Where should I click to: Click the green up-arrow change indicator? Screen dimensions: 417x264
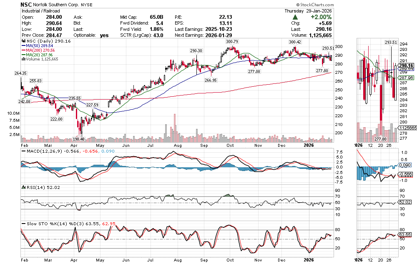tap(295, 18)
